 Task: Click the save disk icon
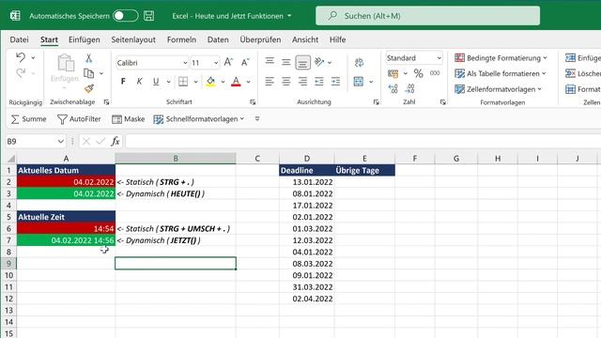point(148,16)
